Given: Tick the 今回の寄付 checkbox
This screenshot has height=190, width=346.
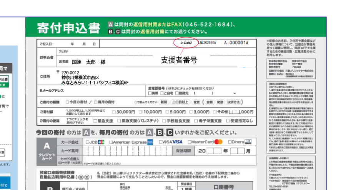Looking at the screenshot, I should point(68,102).
